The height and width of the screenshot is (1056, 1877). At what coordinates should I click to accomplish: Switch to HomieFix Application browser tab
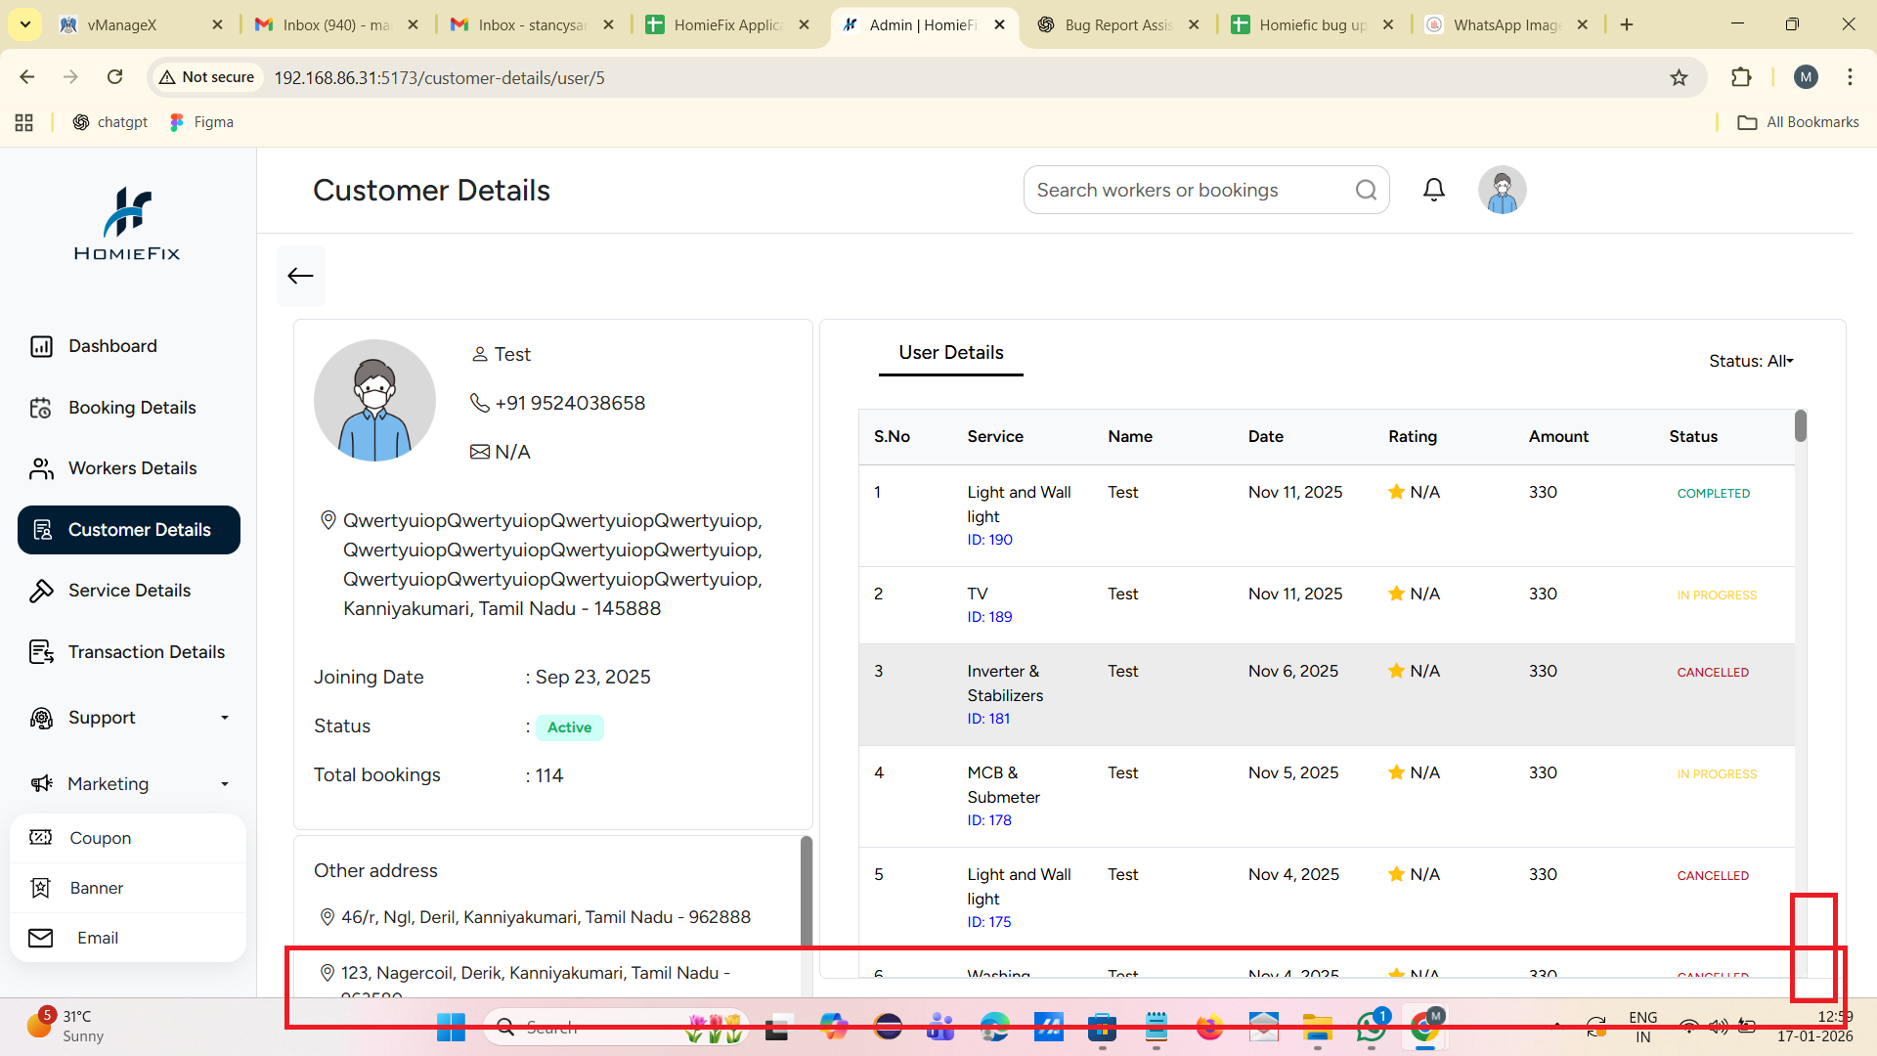(727, 25)
